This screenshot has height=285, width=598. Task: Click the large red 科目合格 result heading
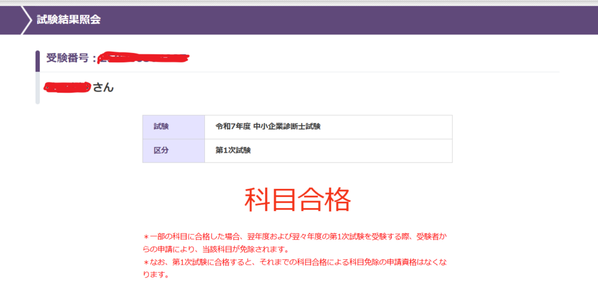coord(297,200)
